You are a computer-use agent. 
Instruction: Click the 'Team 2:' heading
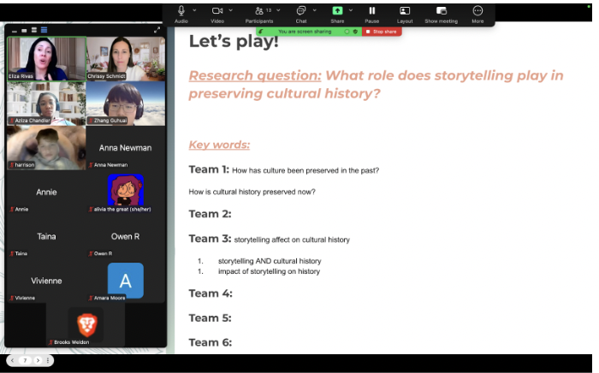tap(210, 214)
